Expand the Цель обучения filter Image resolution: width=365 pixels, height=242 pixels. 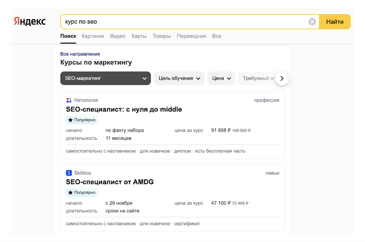point(179,78)
